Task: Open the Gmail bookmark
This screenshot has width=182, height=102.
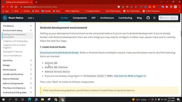Action: pyautogui.click(x=15, y=11)
